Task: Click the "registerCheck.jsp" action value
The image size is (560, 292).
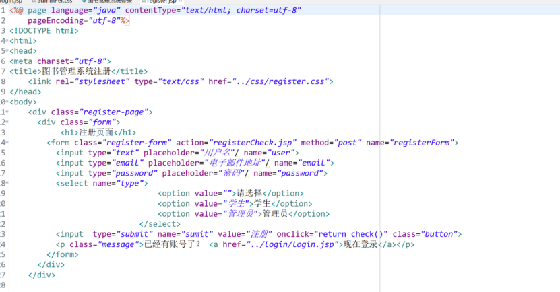Action: point(253,143)
